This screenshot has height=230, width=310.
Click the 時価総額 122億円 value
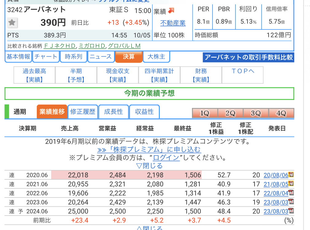pos(279,35)
